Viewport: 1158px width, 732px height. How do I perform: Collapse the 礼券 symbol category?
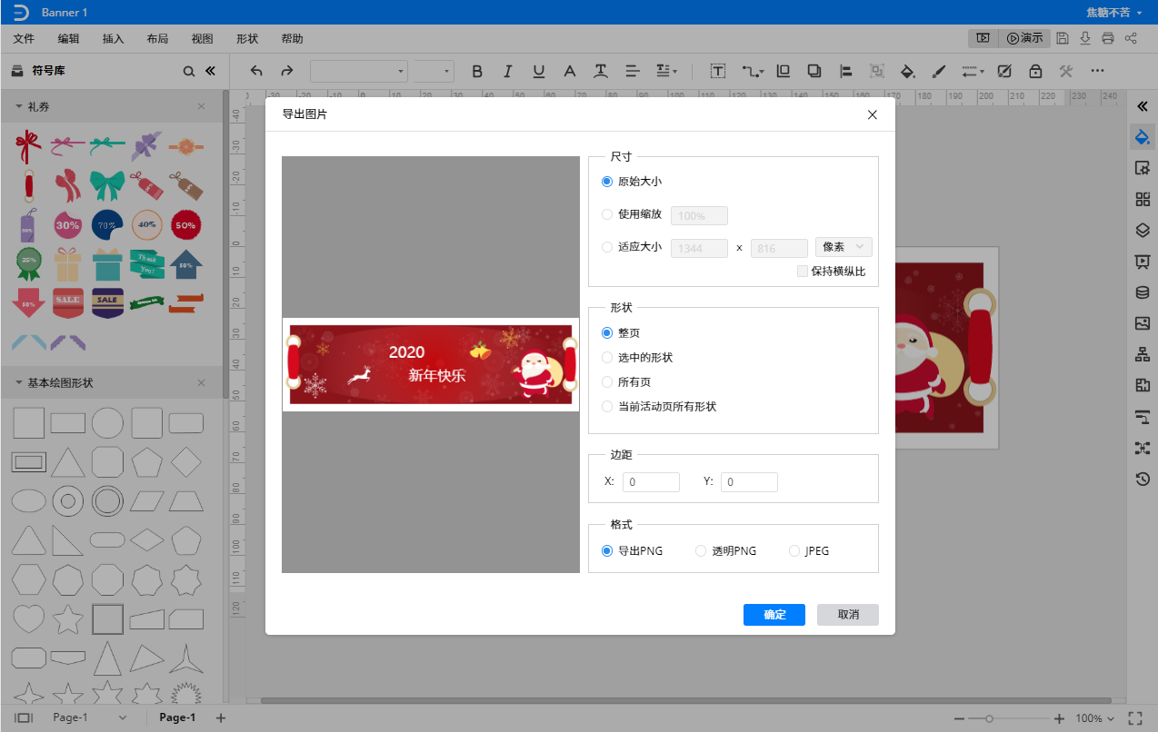pyautogui.click(x=18, y=106)
